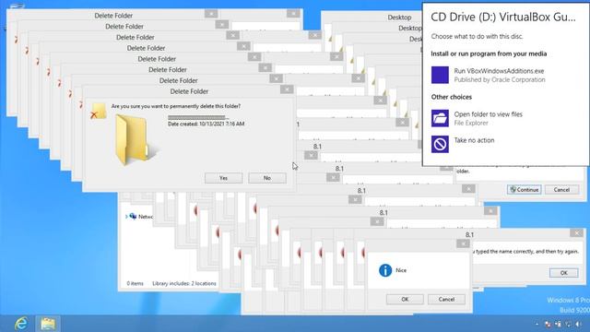Click the large yellow folder icon in Delete Folder dialog

pyautogui.click(x=136, y=140)
